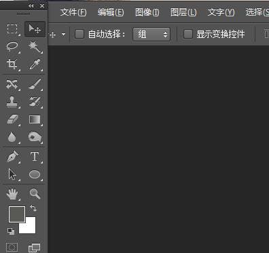
Task: Toggle Quick Mask mode icon
Action: (12, 248)
